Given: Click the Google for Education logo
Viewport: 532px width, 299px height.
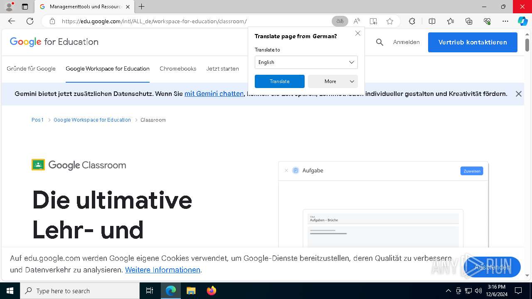Looking at the screenshot, I should [x=54, y=42].
